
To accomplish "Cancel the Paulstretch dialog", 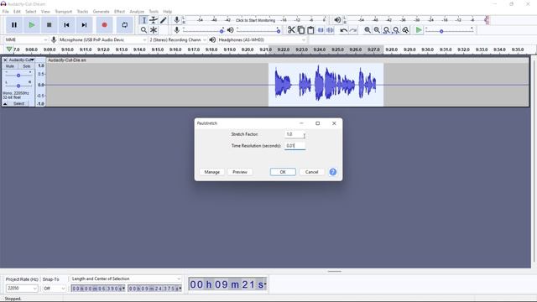I will coord(311,172).
